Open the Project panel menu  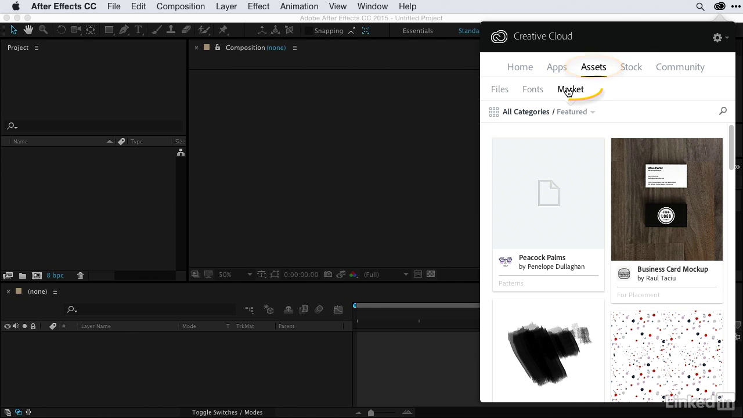tap(37, 48)
